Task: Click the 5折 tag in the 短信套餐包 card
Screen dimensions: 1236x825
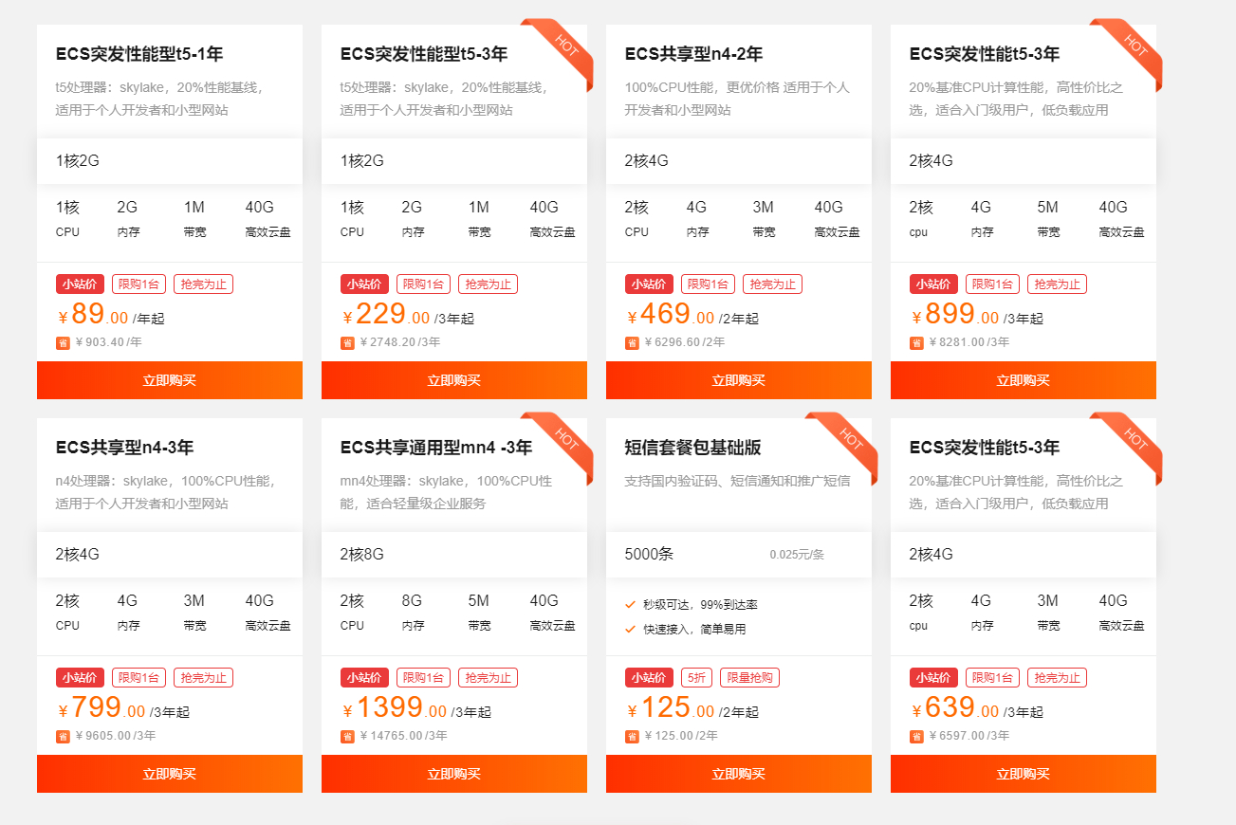Action: point(696,677)
